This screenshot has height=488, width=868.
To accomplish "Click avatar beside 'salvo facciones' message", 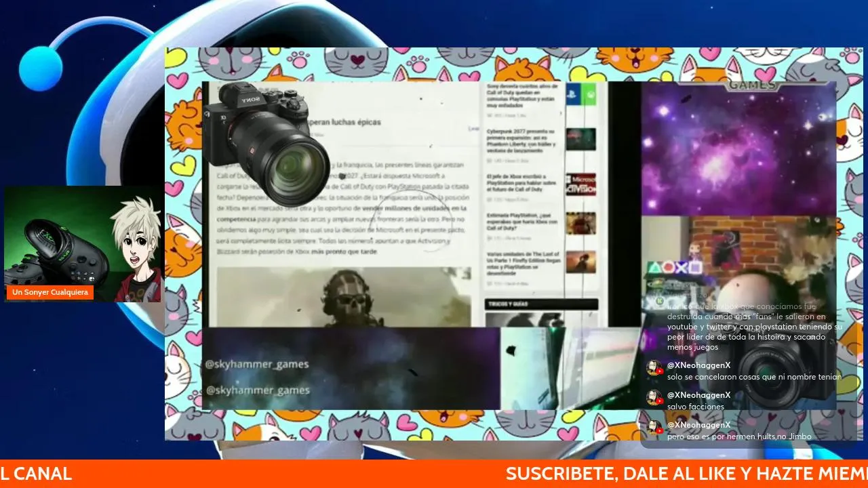I will click(654, 398).
